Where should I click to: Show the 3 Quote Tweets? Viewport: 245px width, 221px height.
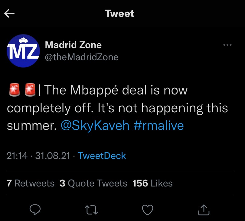(93, 183)
